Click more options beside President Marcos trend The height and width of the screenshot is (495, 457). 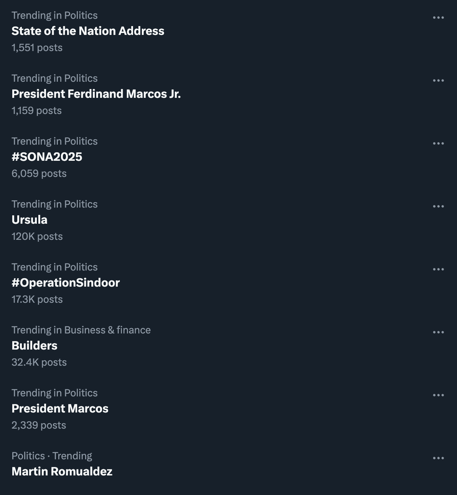point(438,395)
